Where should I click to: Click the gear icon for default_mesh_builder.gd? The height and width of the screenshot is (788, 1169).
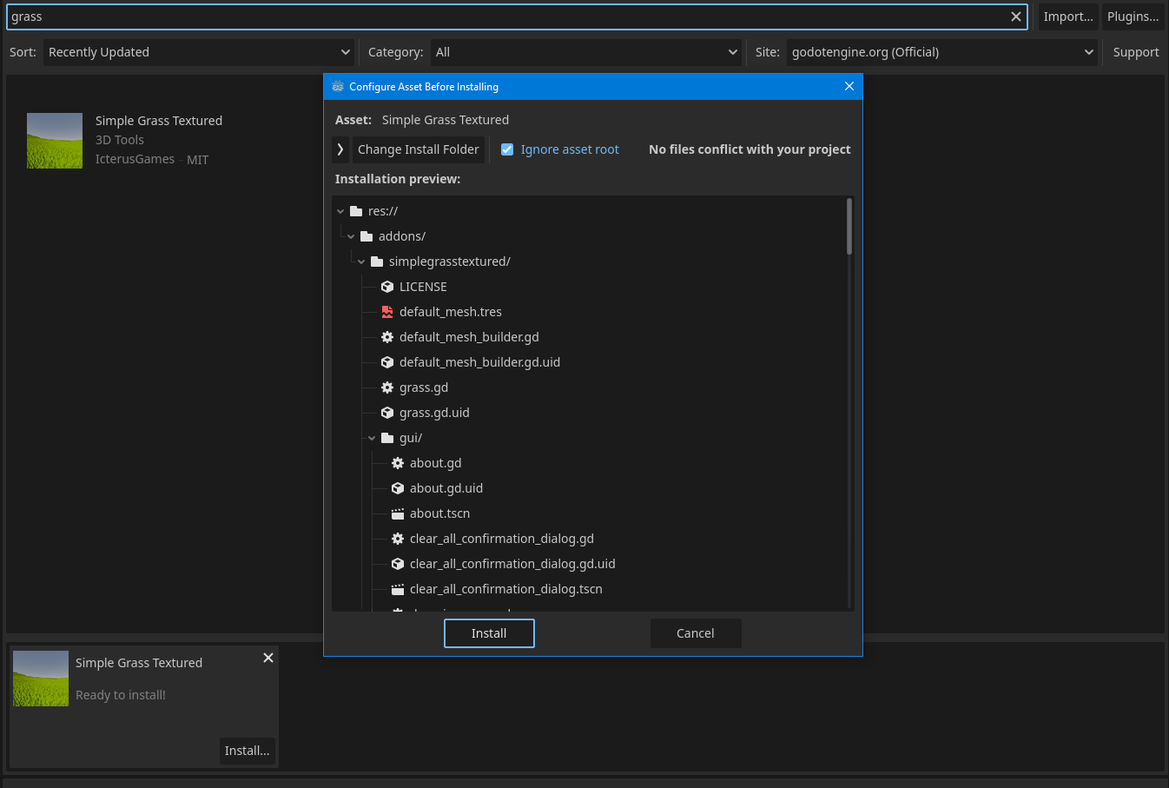pos(387,337)
